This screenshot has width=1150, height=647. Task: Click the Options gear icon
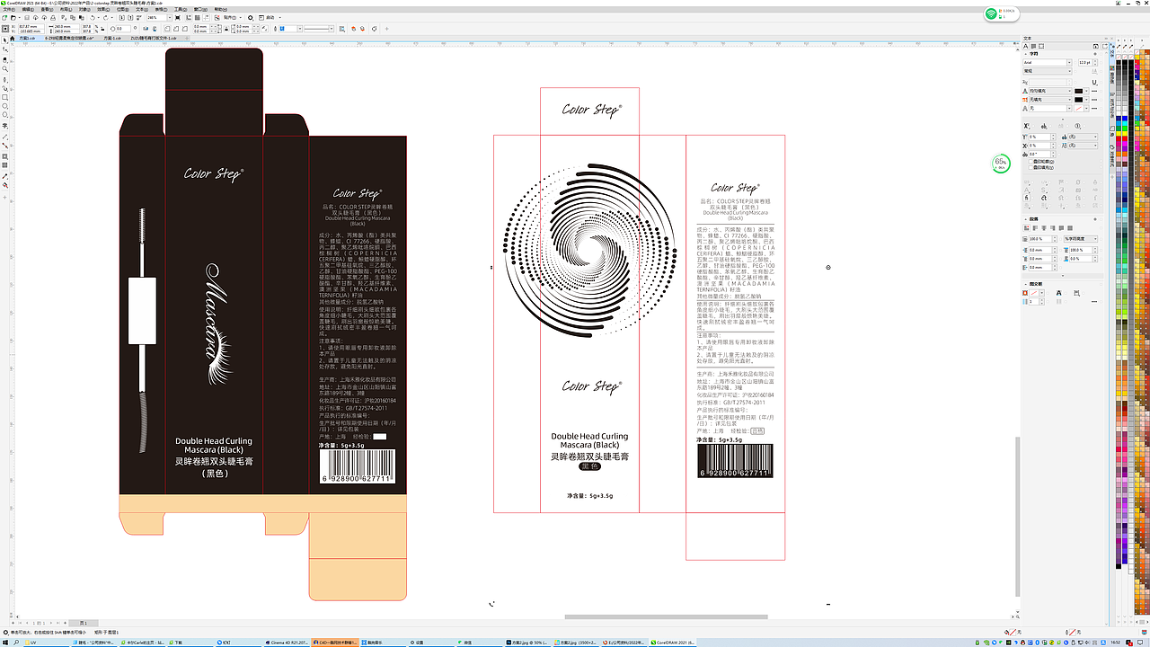[x=250, y=18]
